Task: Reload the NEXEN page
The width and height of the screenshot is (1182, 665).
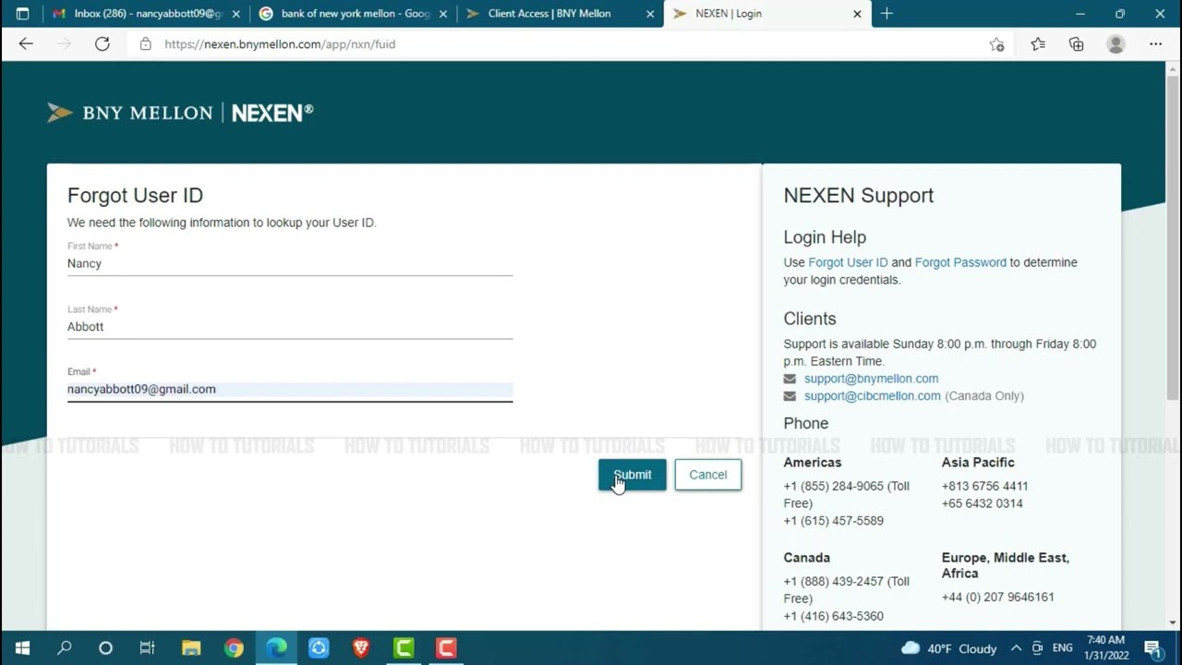Action: 103,43
